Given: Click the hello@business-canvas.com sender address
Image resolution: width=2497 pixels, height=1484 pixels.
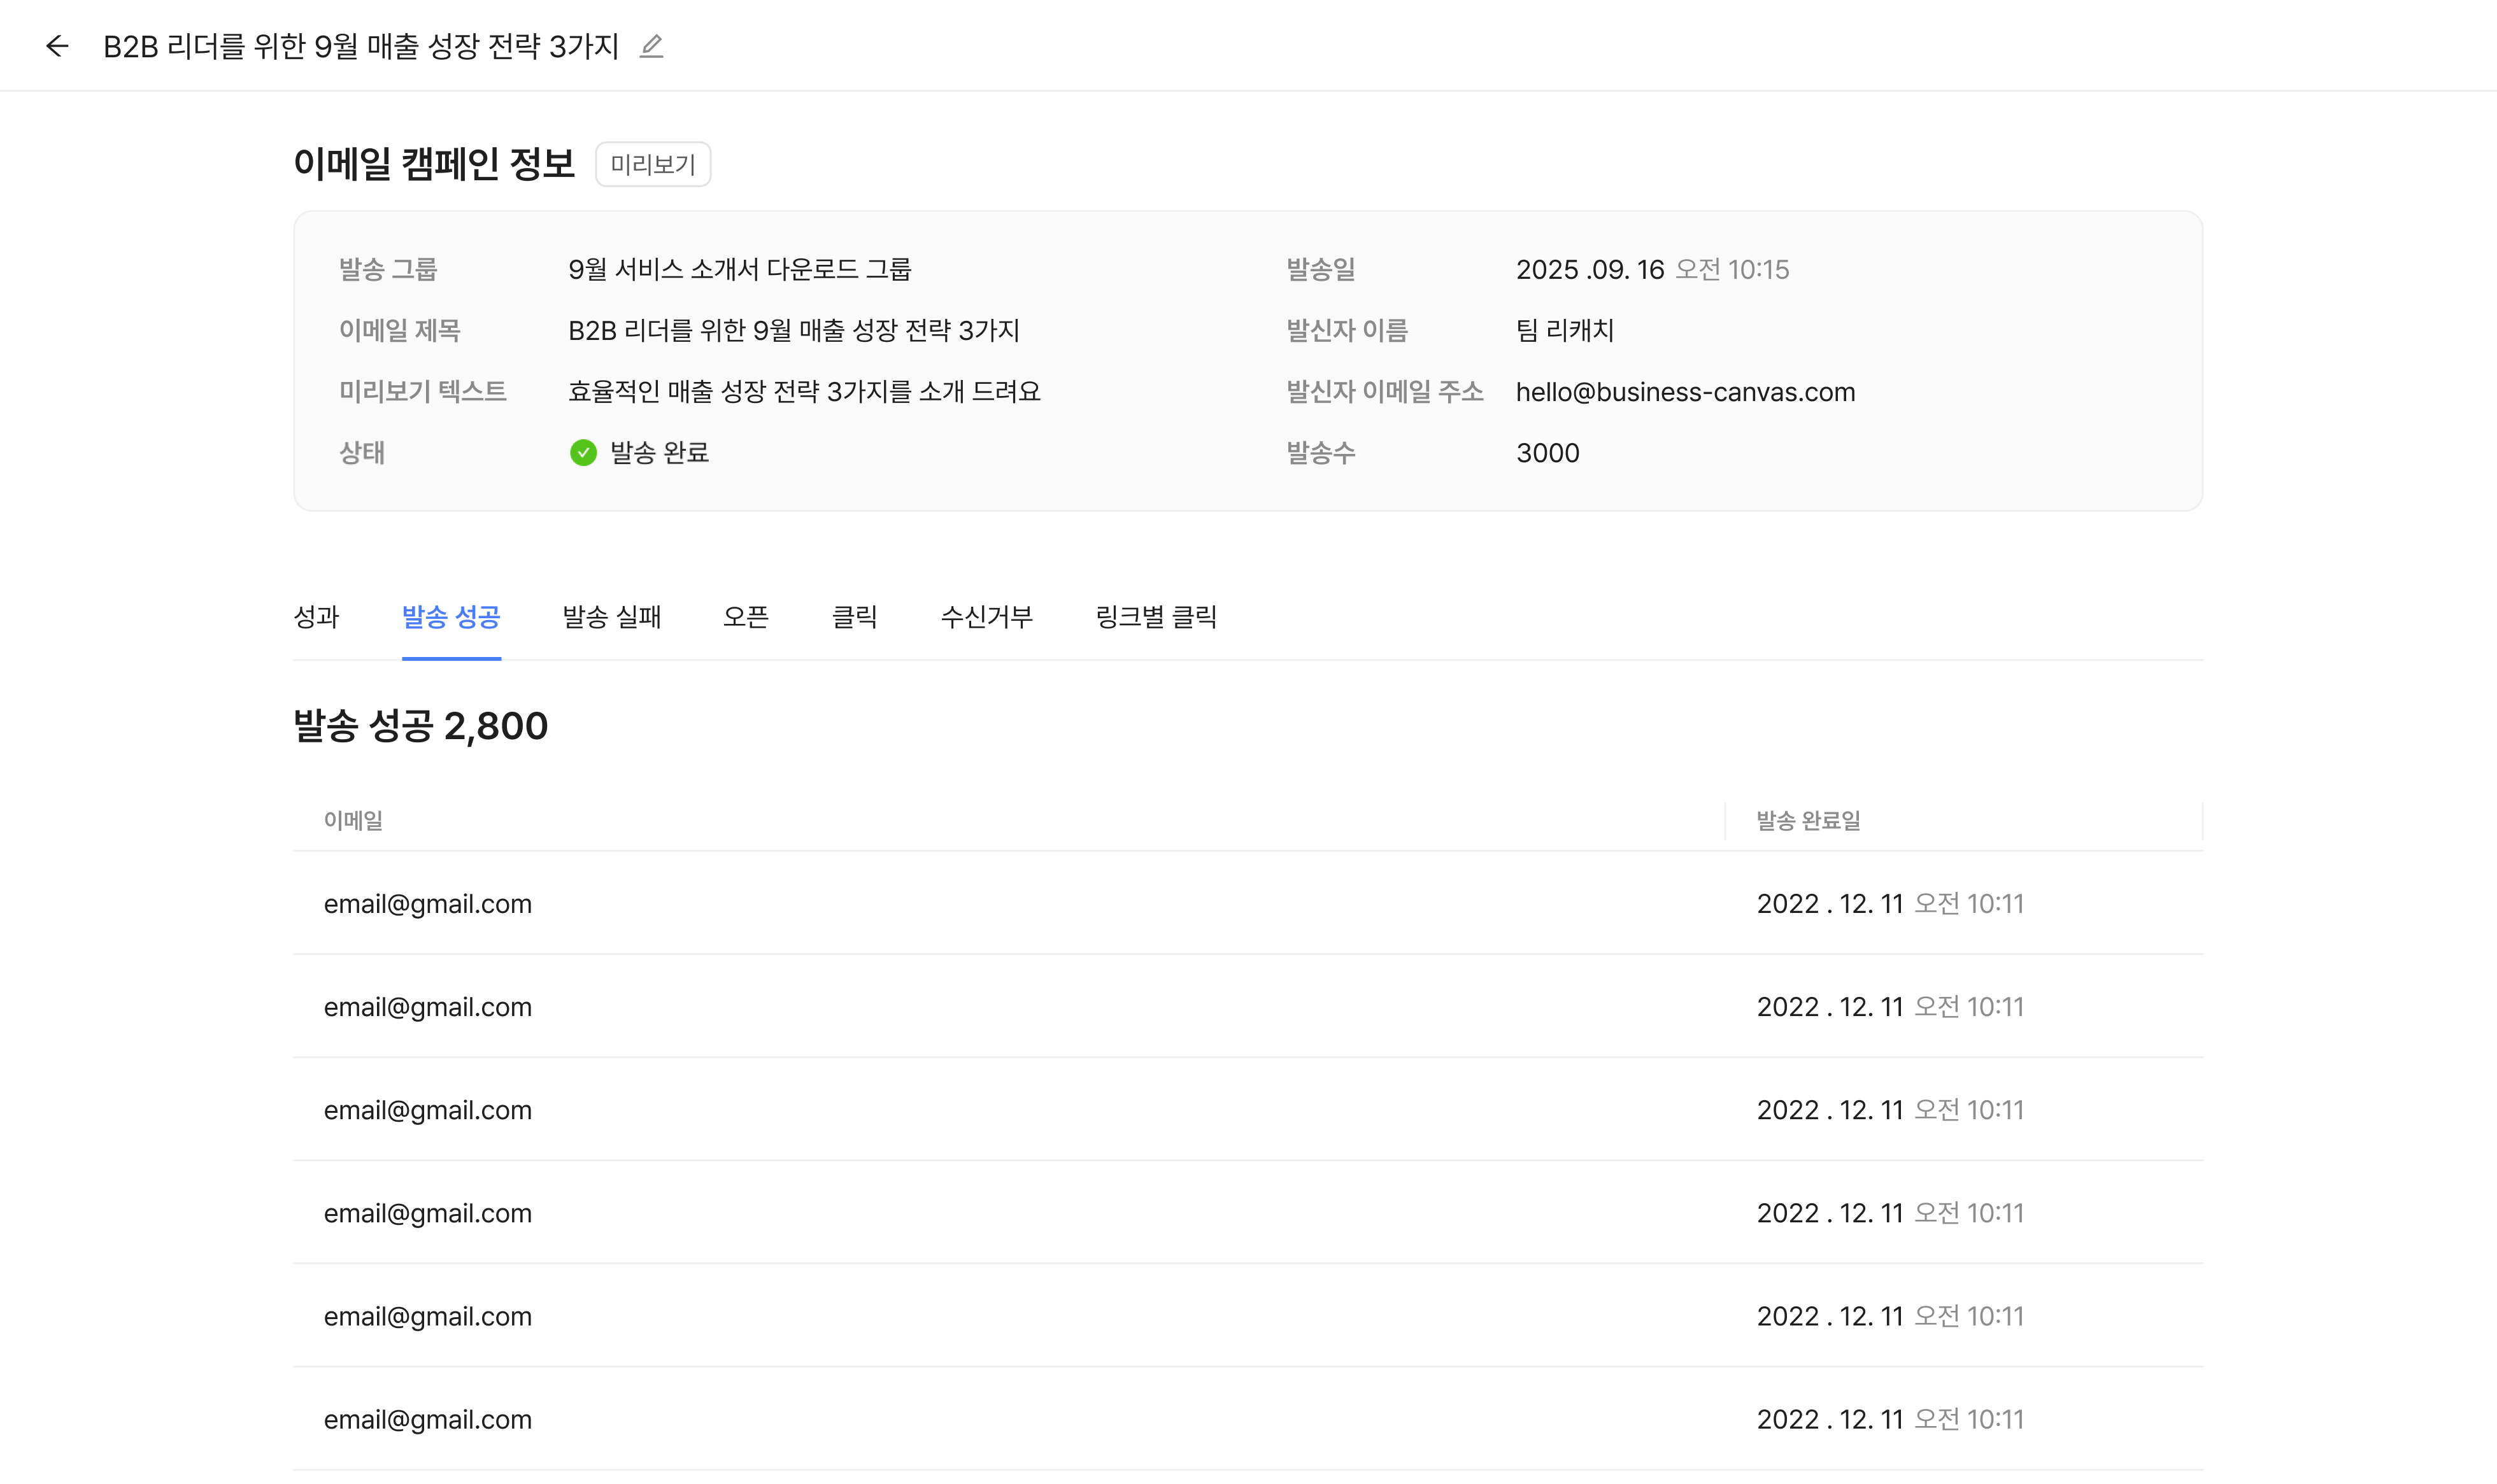Looking at the screenshot, I should pyautogui.click(x=1685, y=392).
